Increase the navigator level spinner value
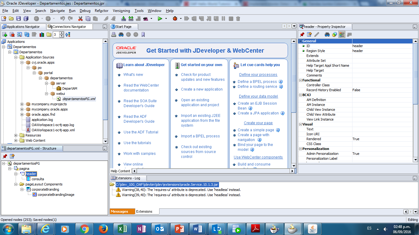Image resolution: width=419 pixels, height=235 pixels. [61, 33]
